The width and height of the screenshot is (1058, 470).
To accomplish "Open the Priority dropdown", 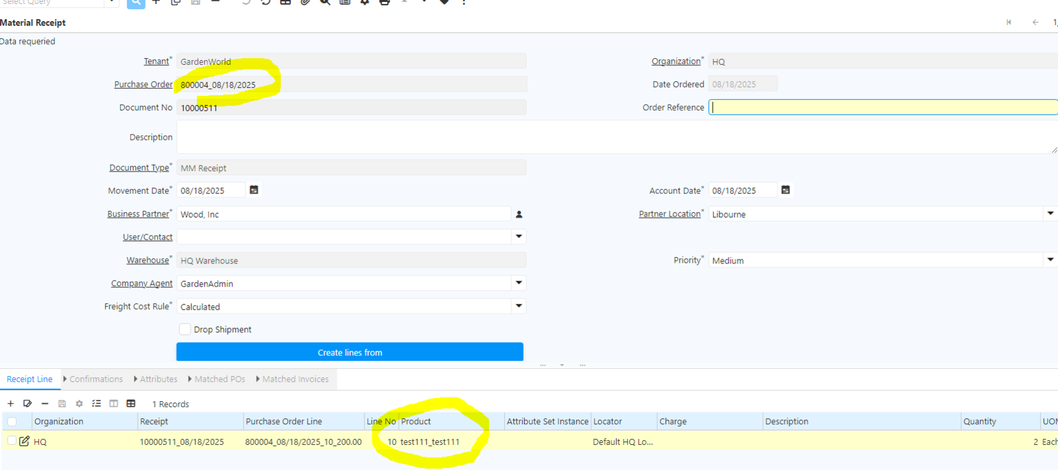I will coord(1050,260).
